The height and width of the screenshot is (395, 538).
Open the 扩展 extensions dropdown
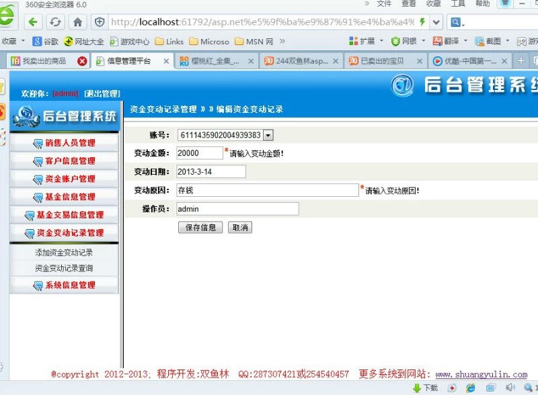[x=366, y=41]
